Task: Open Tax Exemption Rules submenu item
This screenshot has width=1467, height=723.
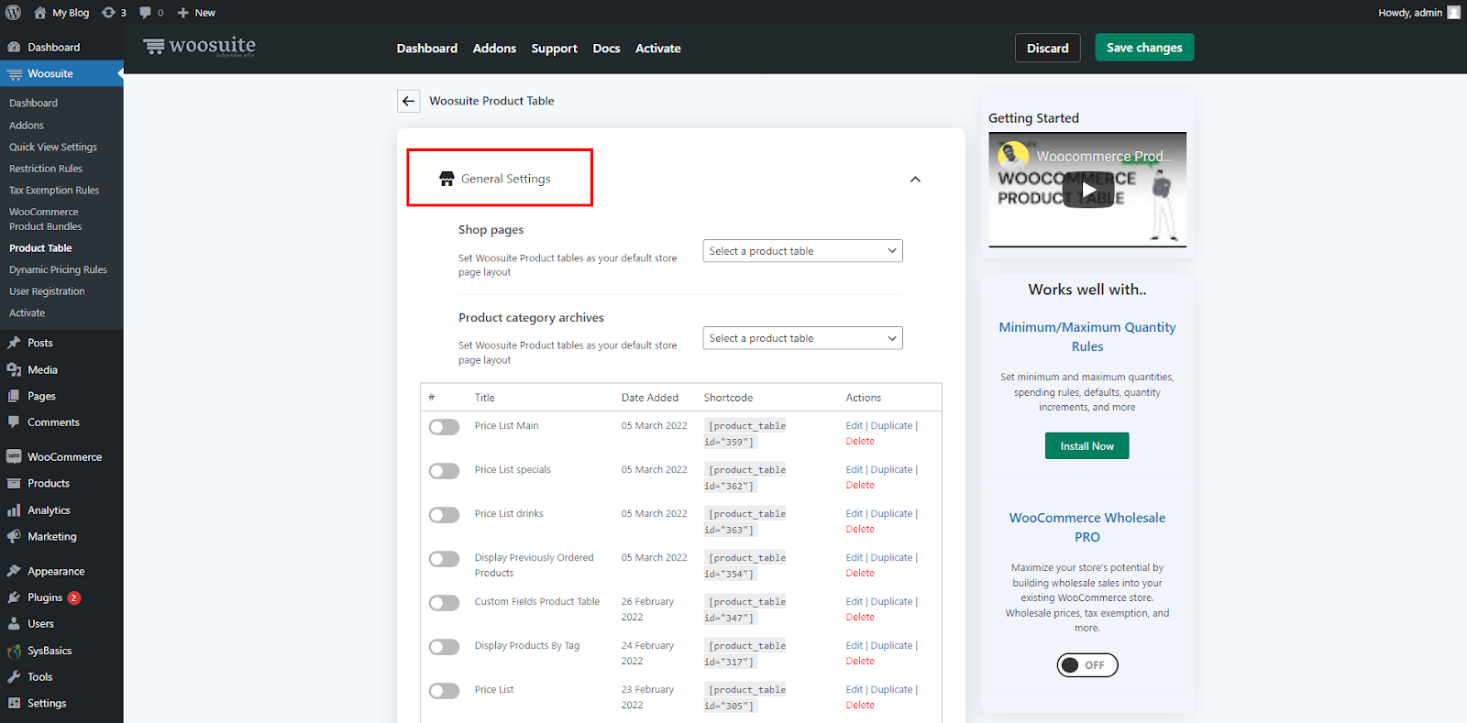Action: click(x=54, y=191)
